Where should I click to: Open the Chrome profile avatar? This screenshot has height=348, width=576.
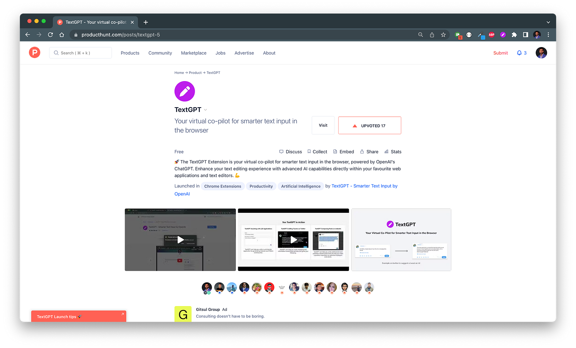click(x=537, y=35)
